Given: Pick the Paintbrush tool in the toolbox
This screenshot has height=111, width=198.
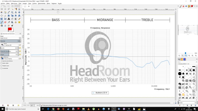Looking at the screenshot, I should pos(2,22).
